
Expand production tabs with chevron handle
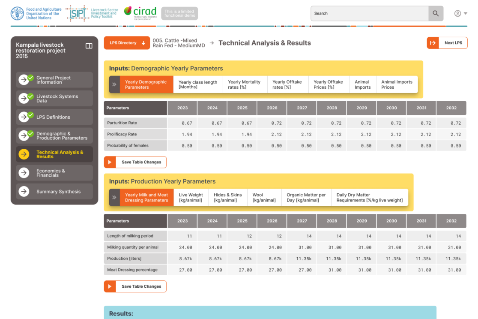tap(114, 198)
